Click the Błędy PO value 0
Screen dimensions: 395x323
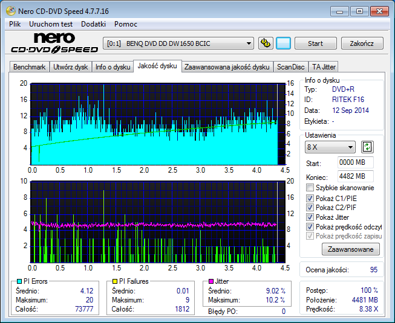(x=284, y=312)
